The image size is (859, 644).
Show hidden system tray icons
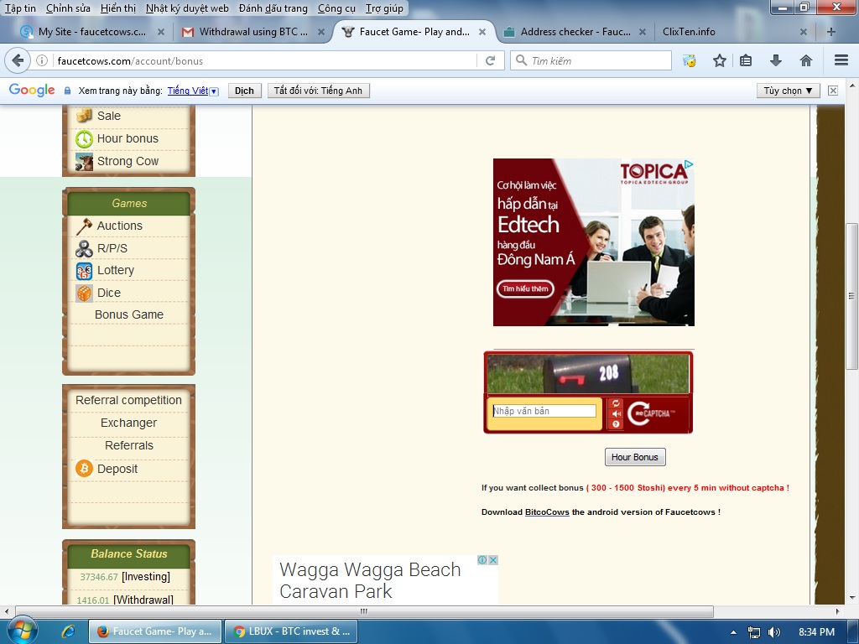733,632
